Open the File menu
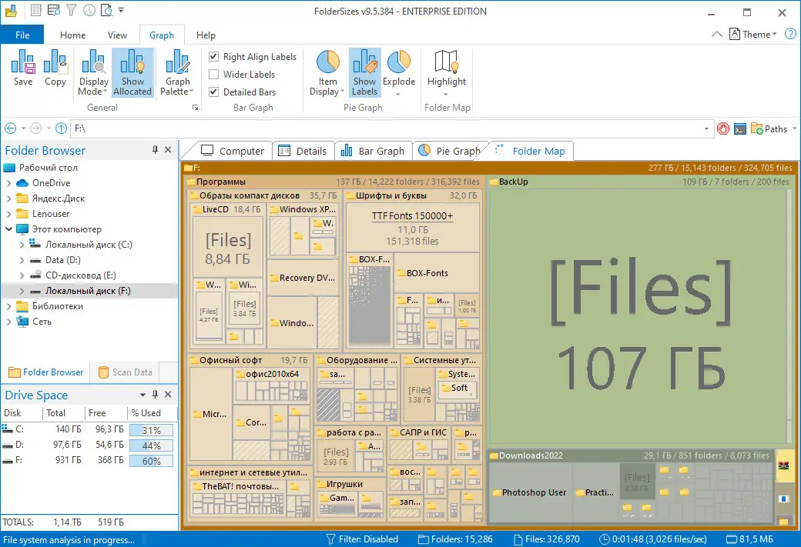The width and height of the screenshot is (801, 547). click(22, 35)
